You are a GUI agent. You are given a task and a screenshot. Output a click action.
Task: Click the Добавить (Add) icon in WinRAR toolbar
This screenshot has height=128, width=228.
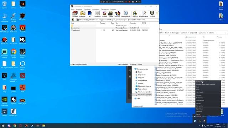pos(75,14)
